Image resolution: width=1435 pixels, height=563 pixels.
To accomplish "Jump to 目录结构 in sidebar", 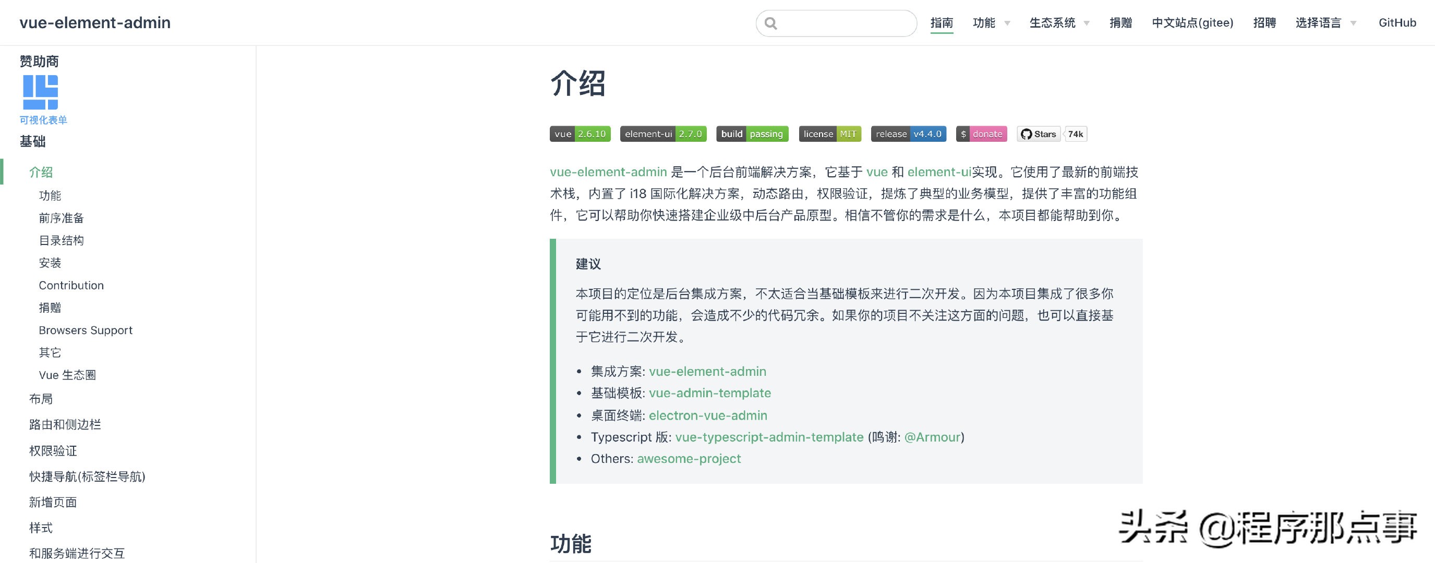I will 61,240.
